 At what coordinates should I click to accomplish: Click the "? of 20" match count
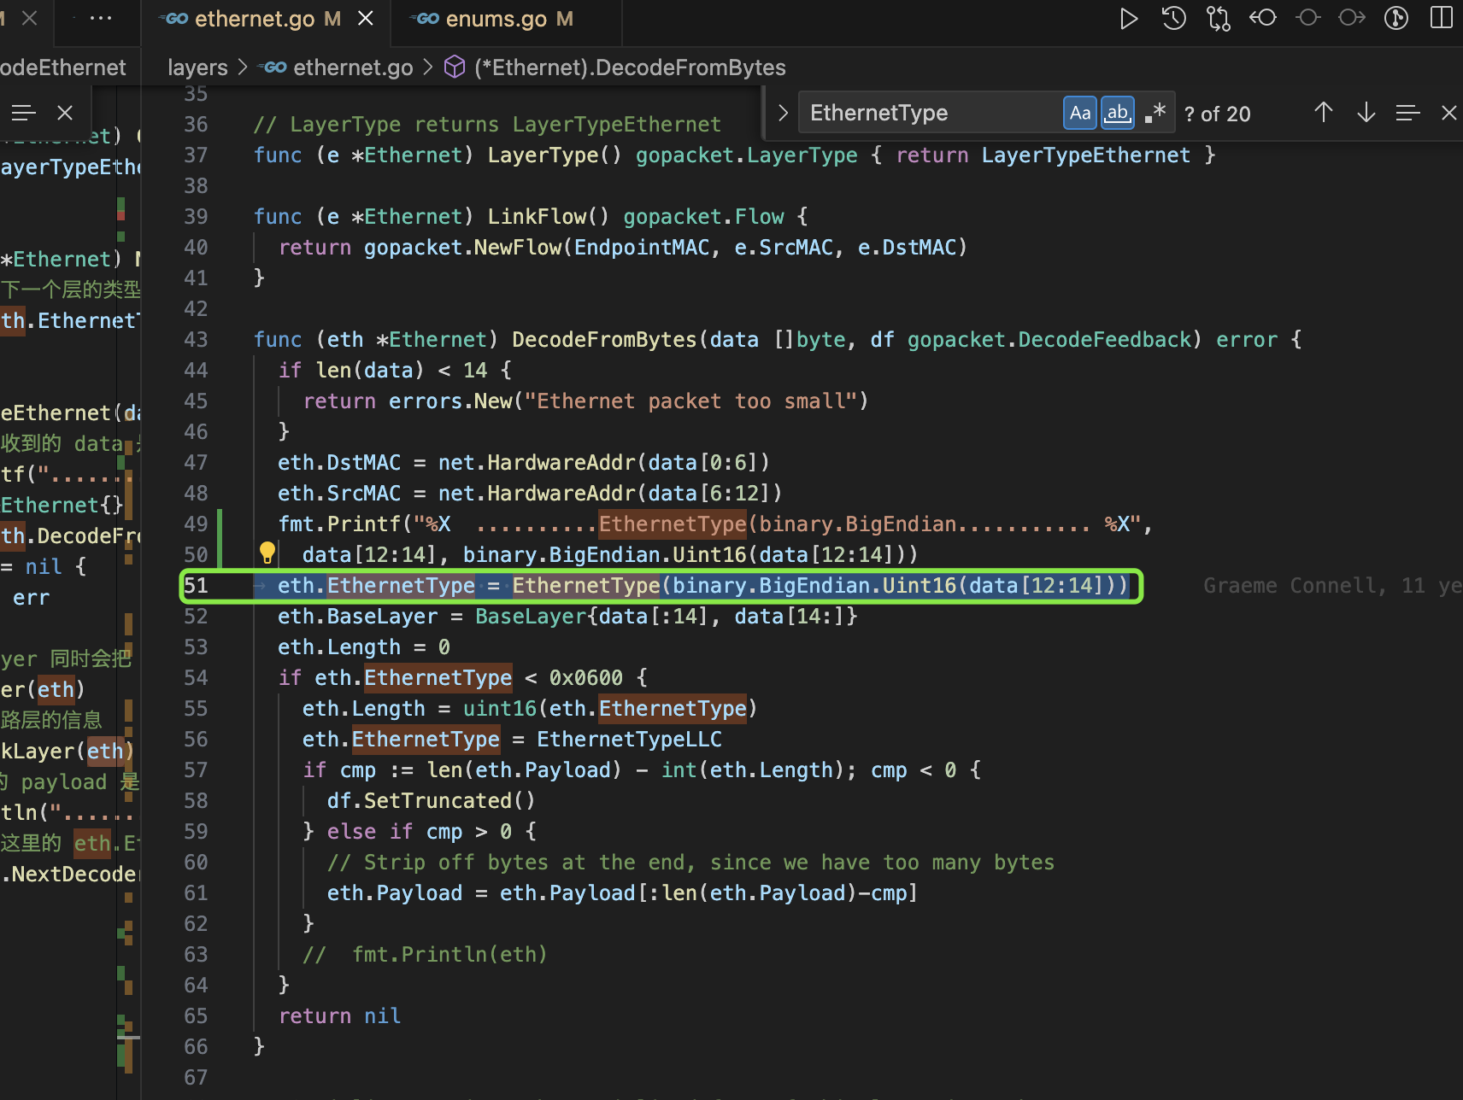[x=1217, y=114]
